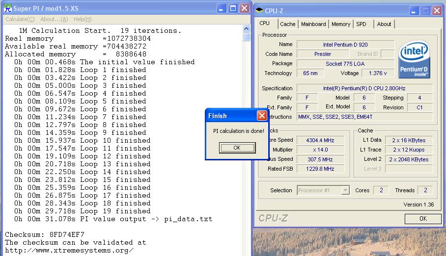
Task: Switch to the Memory tab in CPU-Z
Action: 341,24
